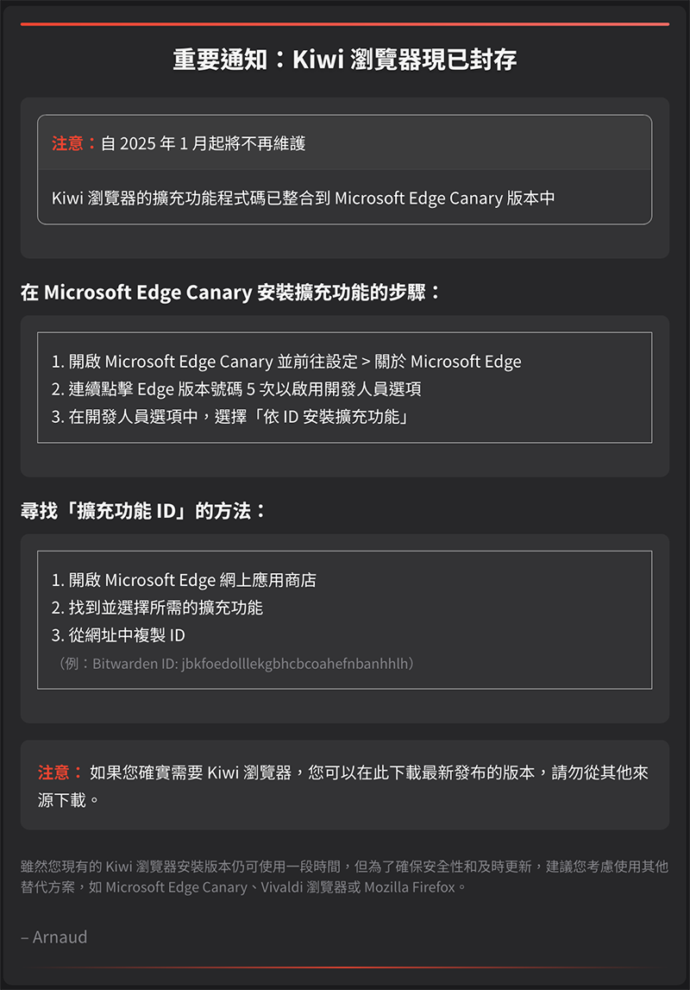Select the line about Microsoft Edge Canary 版本中
Image resolution: width=690 pixels, height=990 pixels.
pyautogui.click(x=304, y=198)
